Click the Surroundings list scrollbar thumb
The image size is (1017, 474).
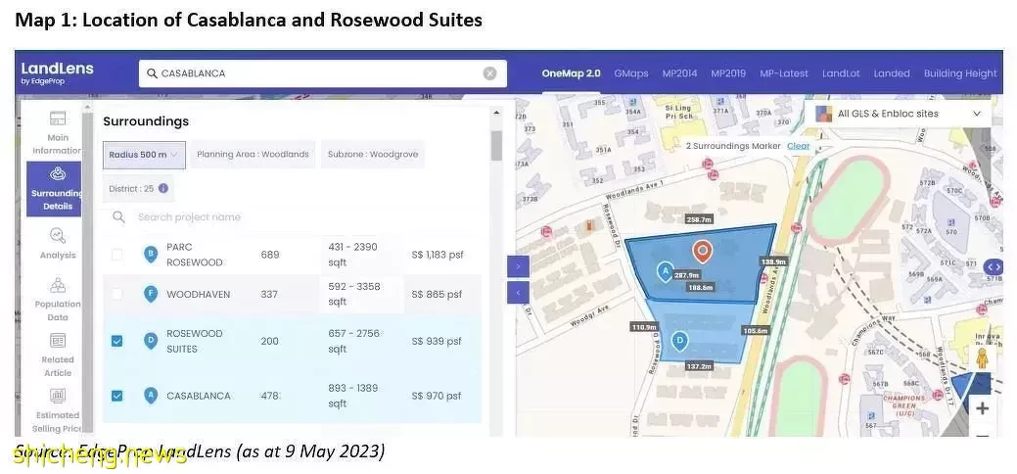[x=496, y=146]
